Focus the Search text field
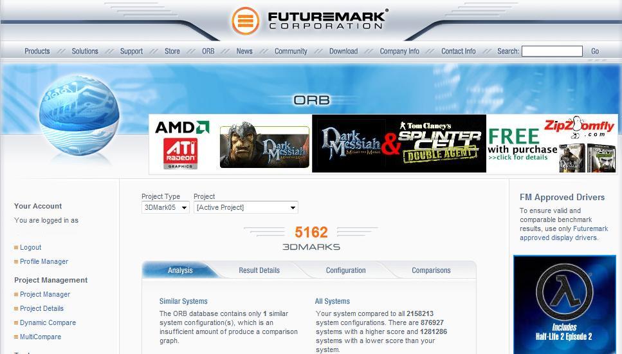The height and width of the screenshot is (354, 622). (x=552, y=51)
